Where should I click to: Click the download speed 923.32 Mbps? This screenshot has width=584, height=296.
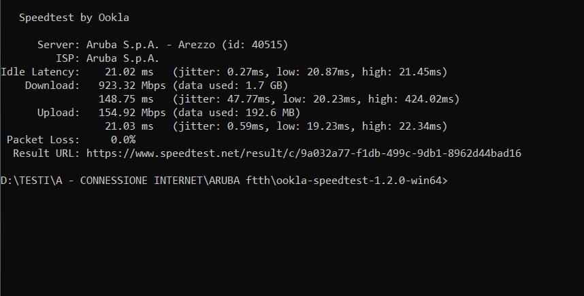pos(132,85)
